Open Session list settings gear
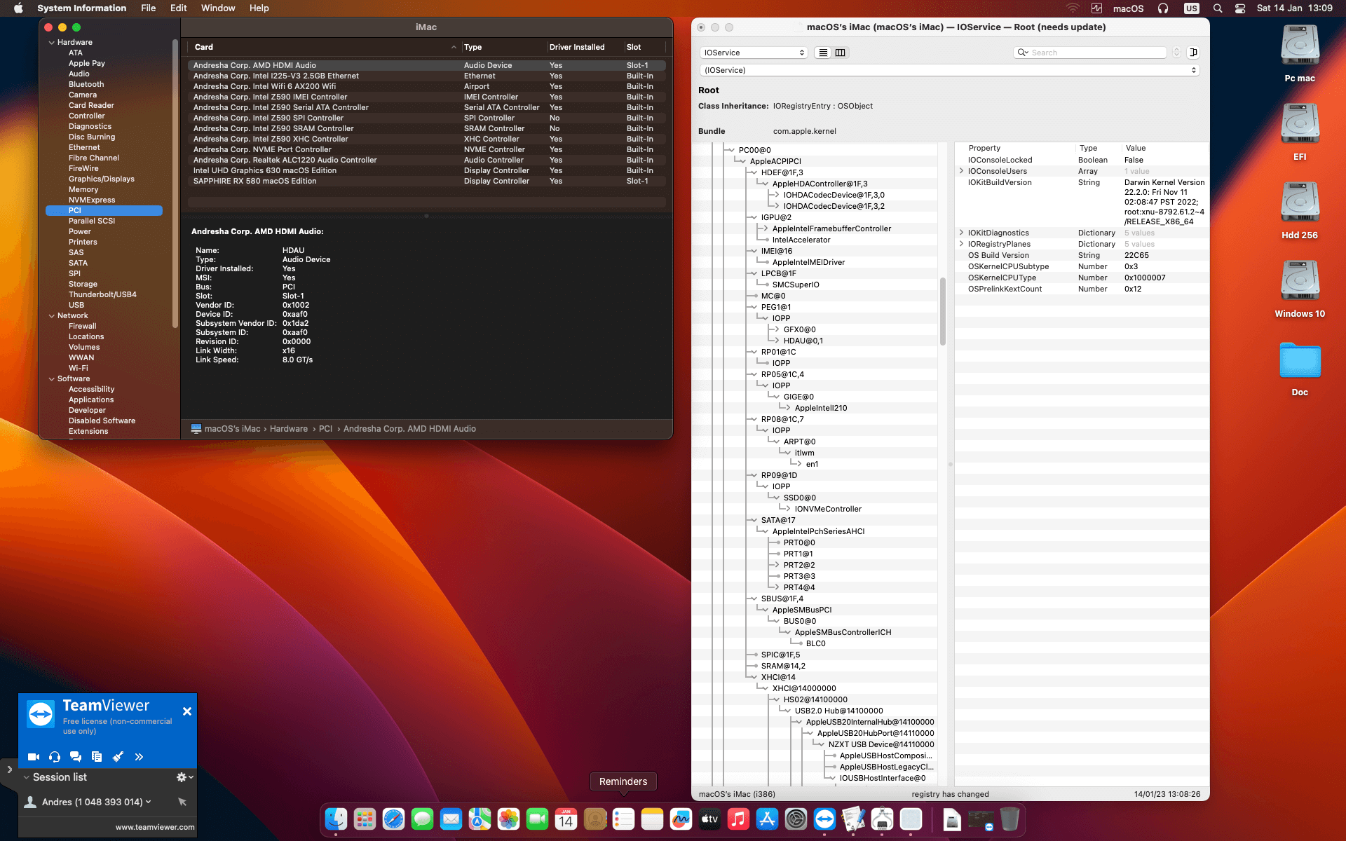Image resolution: width=1346 pixels, height=841 pixels. tap(181, 777)
